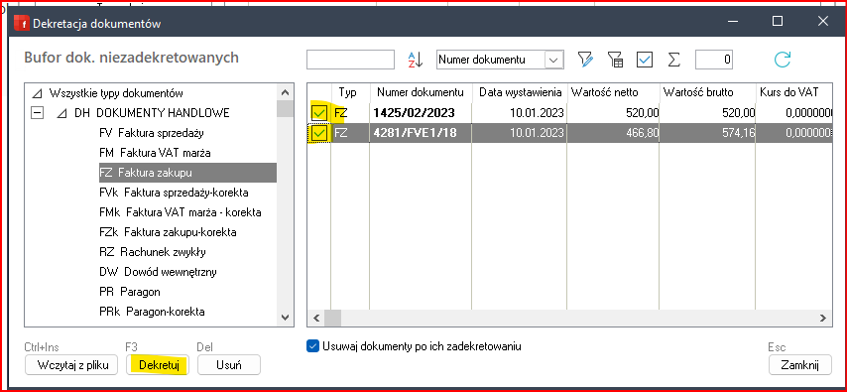
Task: Click the red app icon in title bar
Action: [22, 23]
